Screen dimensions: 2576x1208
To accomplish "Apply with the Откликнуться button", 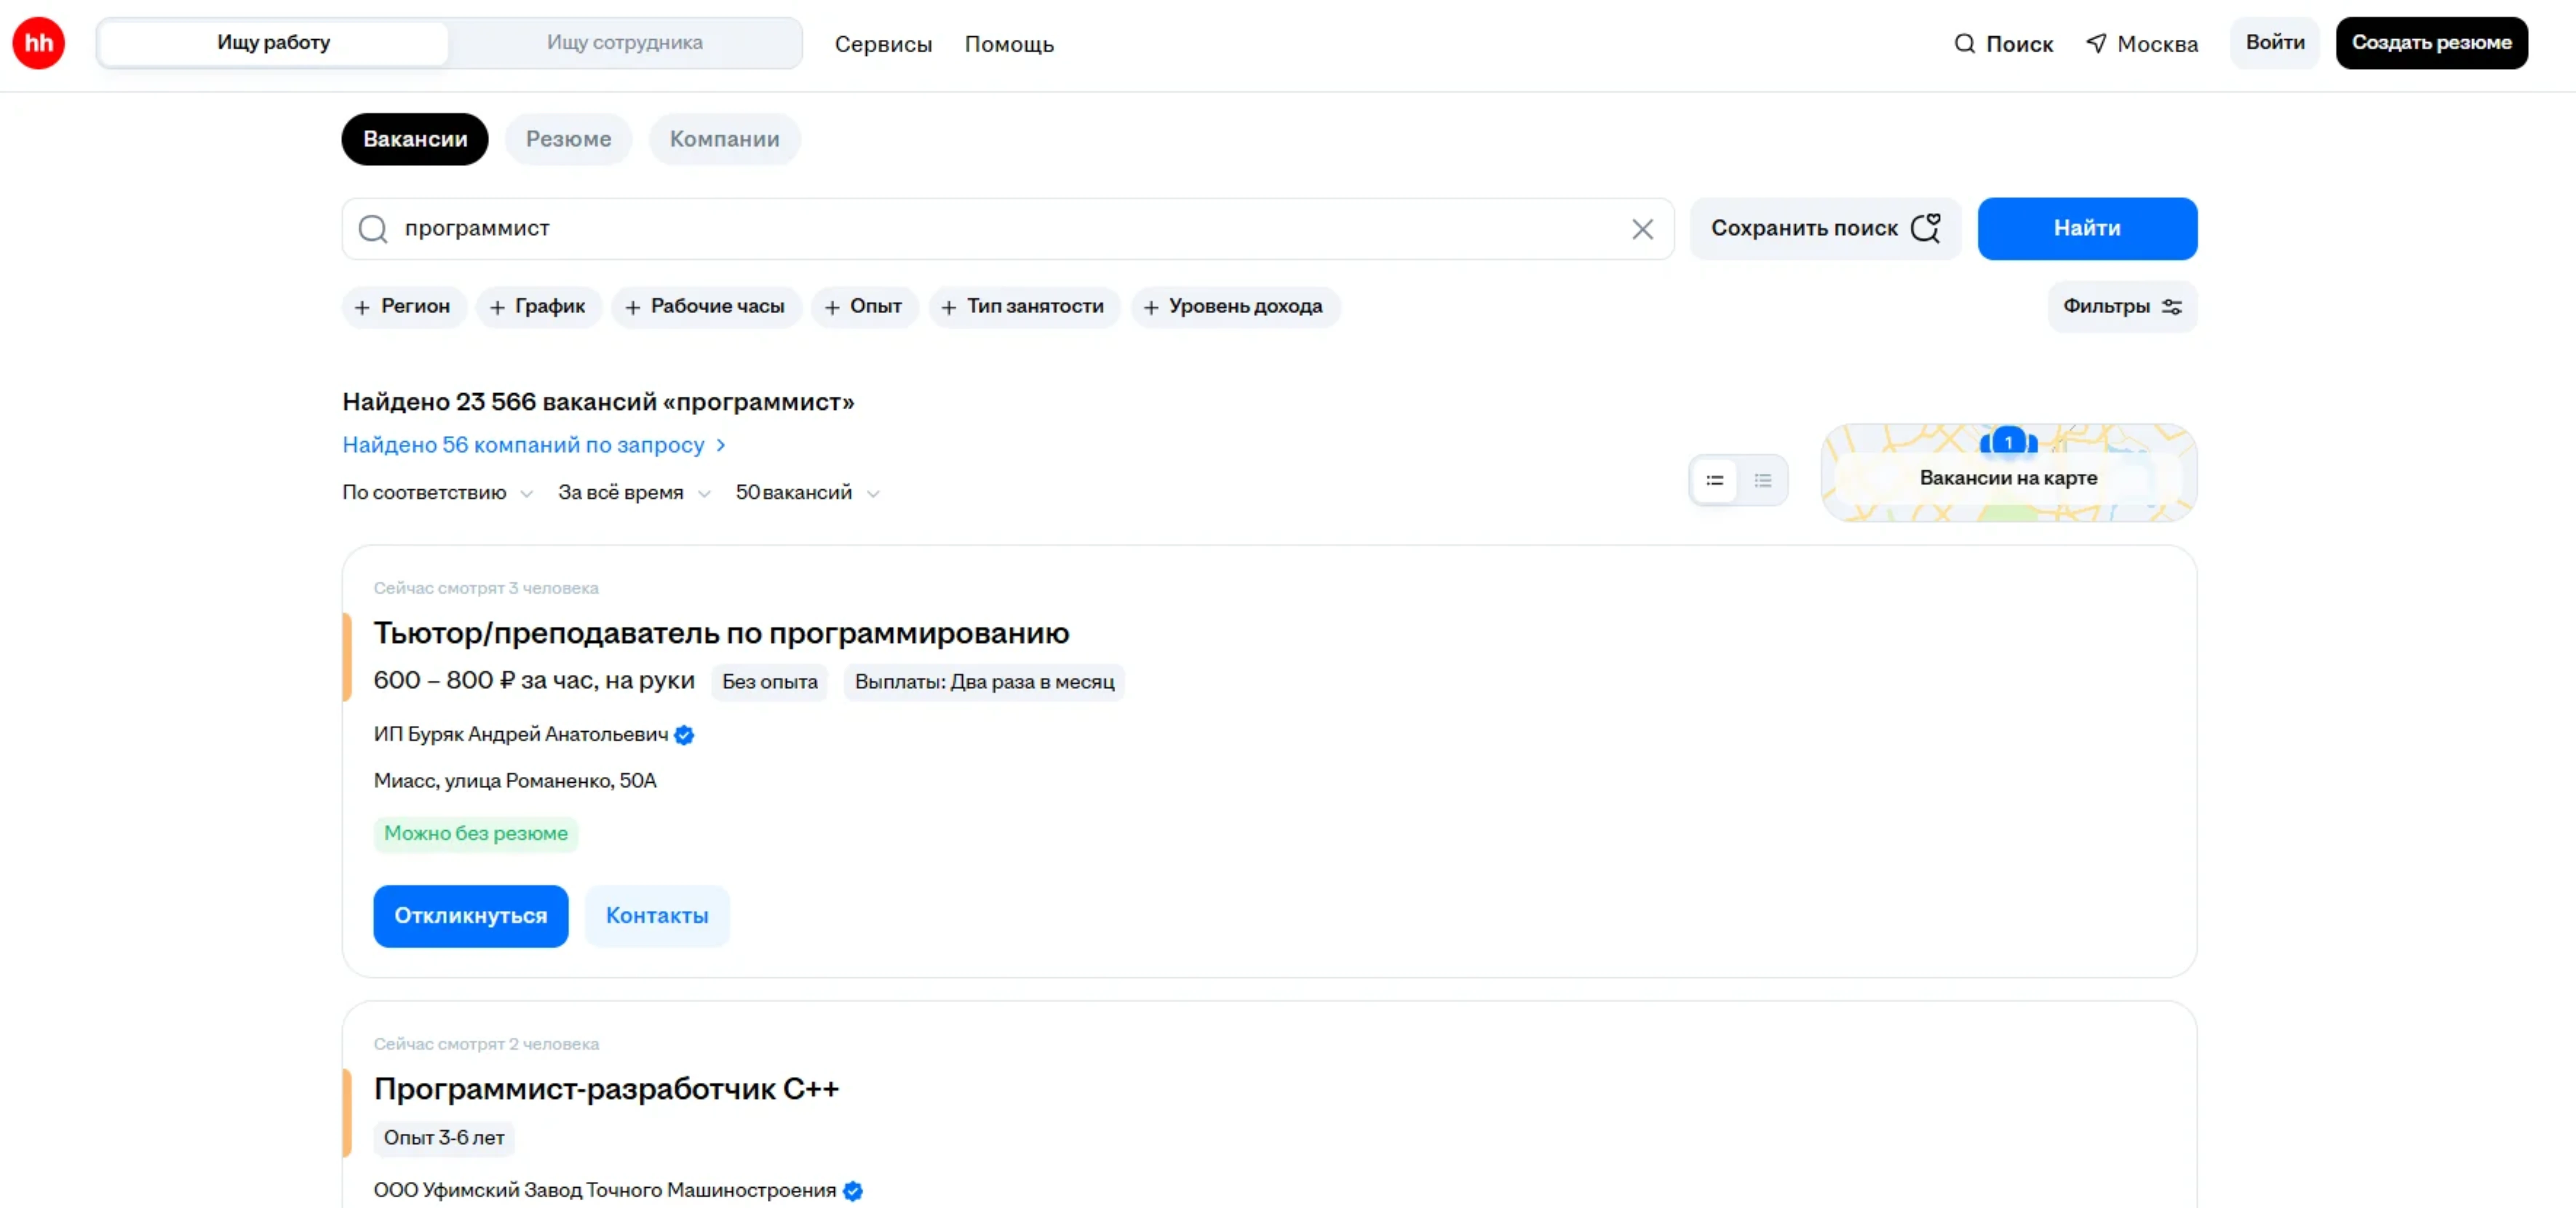I will point(471,916).
